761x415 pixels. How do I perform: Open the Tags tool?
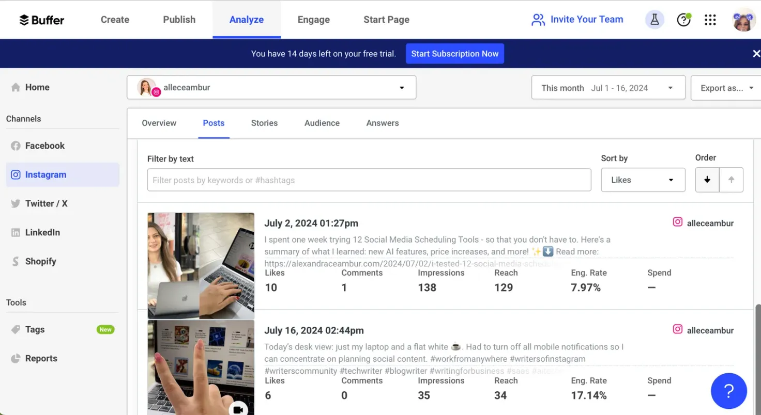pos(35,329)
